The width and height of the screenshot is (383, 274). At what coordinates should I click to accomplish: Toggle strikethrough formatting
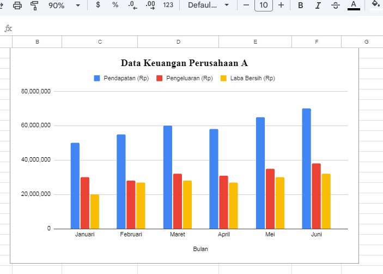point(336,5)
